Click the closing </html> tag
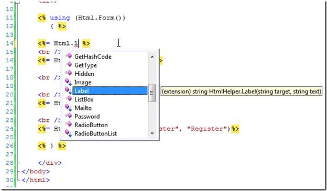This screenshot has width=327, height=191. [x=36, y=180]
